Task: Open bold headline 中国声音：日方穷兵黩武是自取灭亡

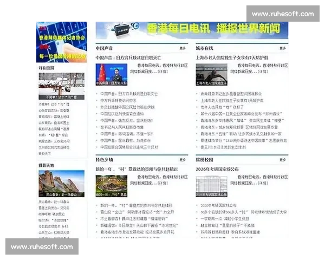Action: pyautogui.click(x=128, y=57)
